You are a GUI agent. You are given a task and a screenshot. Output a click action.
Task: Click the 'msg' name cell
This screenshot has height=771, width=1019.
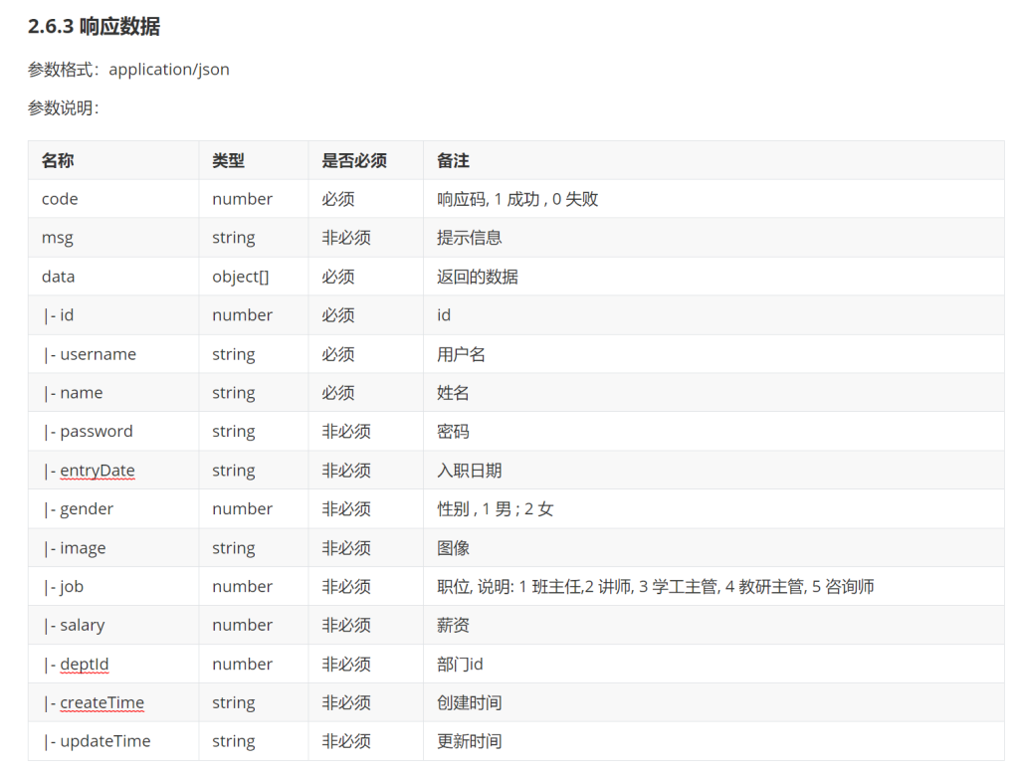click(58, 238)
